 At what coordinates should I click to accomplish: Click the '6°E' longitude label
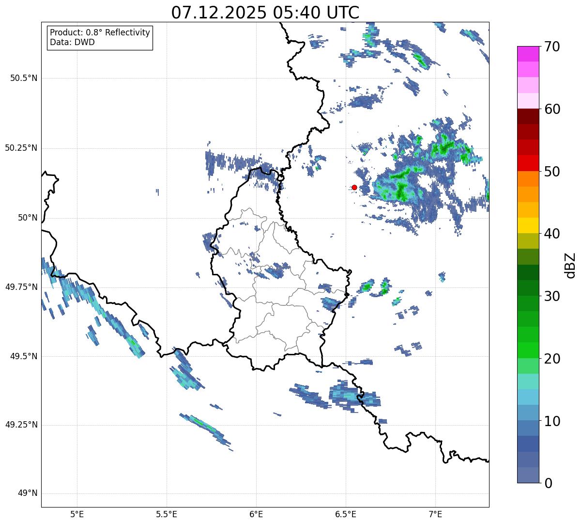tap(256, 514)
